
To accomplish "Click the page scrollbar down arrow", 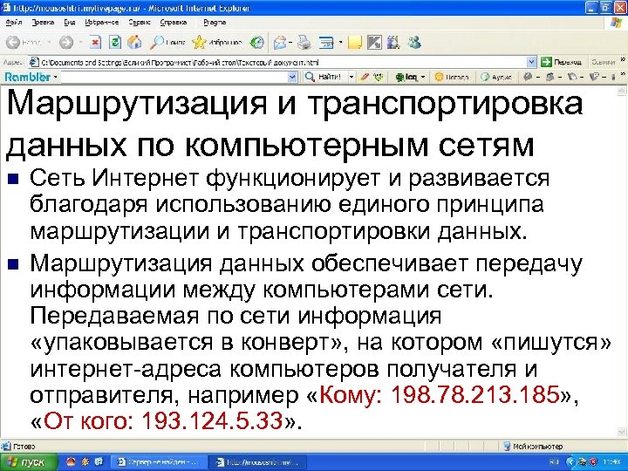I will 622,432.
